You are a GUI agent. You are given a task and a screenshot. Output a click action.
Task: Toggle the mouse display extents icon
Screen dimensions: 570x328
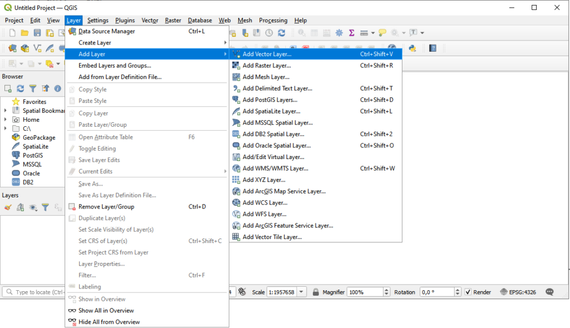tap(242, 292)
